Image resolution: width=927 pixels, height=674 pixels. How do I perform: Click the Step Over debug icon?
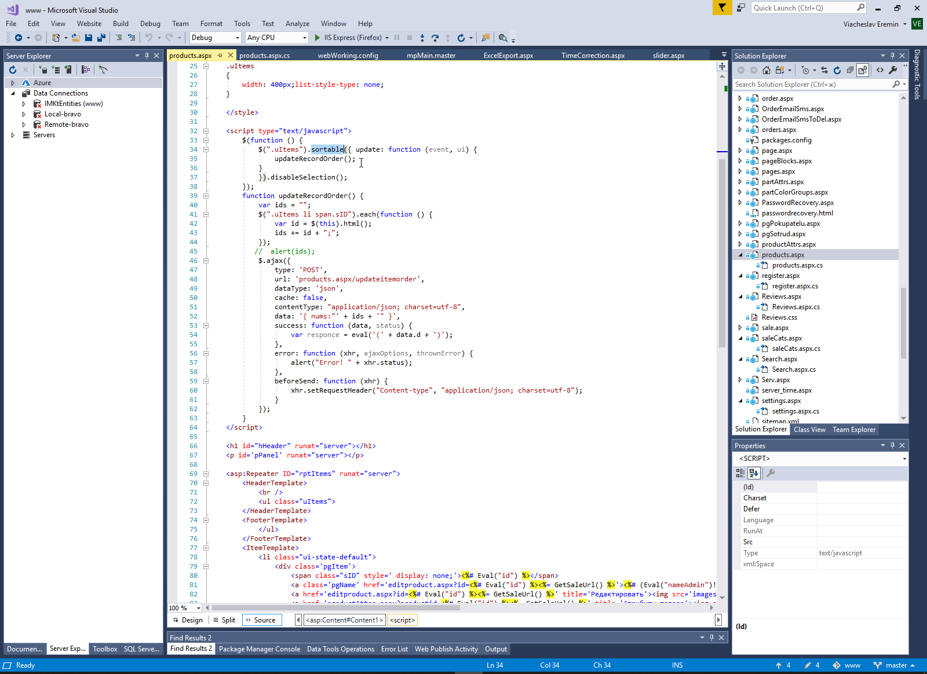(x=435, y=38)
